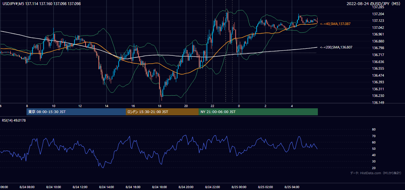Image resolution: width=405 pixels, height=190 pixels.
Task: Click hour tick 10 below the price chart
Action: [x=54, y=106]
